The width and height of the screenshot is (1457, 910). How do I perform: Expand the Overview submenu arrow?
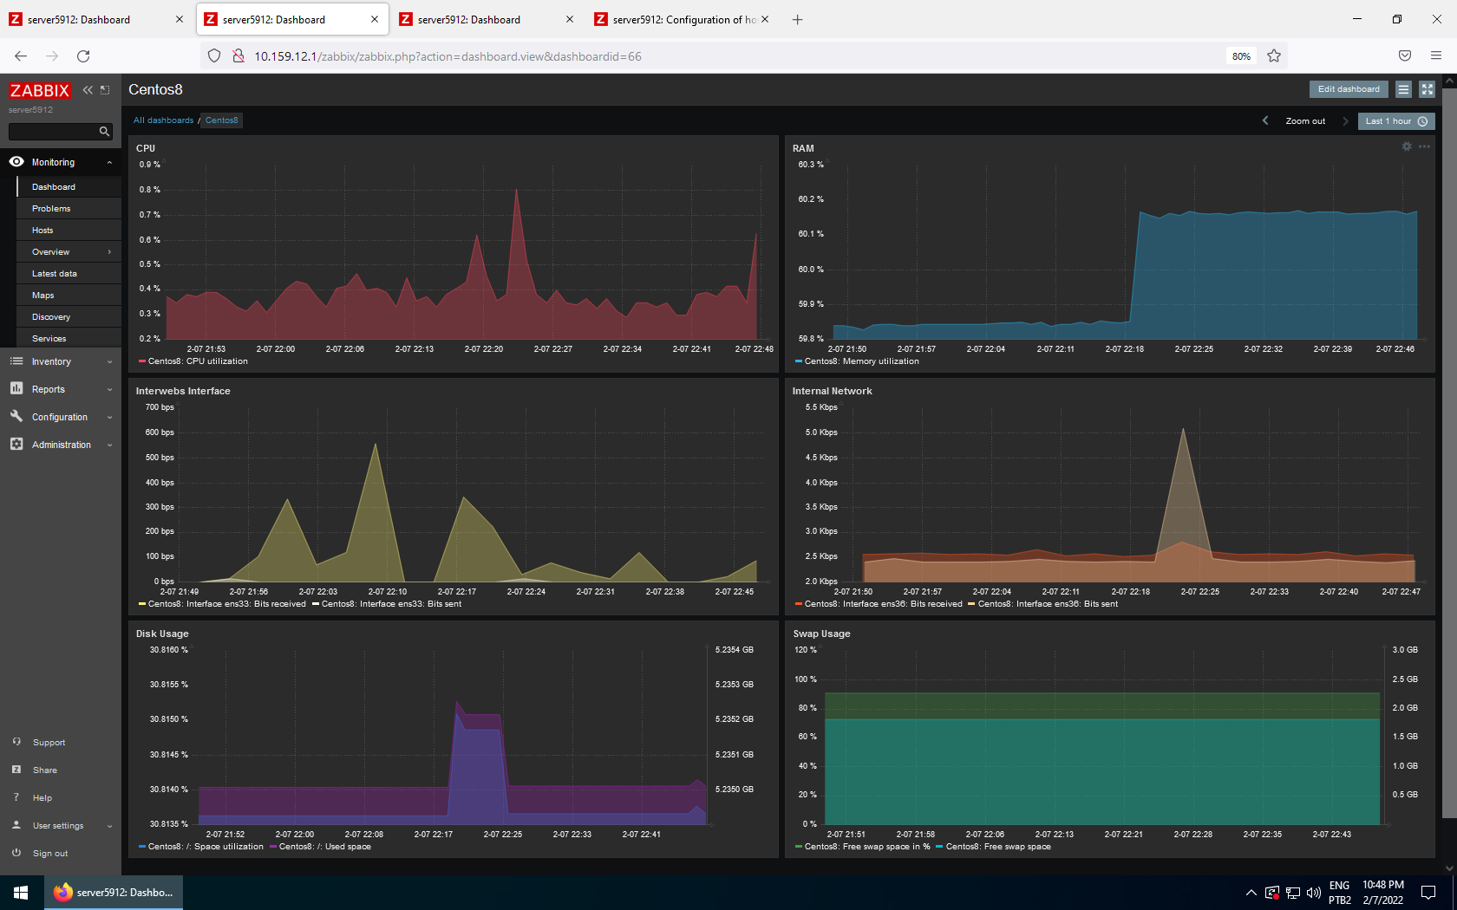(x=109, y=251)
